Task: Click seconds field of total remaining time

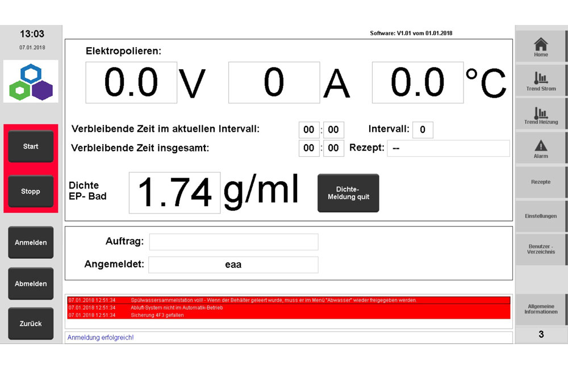Action: pyautogui.click(x=333, y=148)
